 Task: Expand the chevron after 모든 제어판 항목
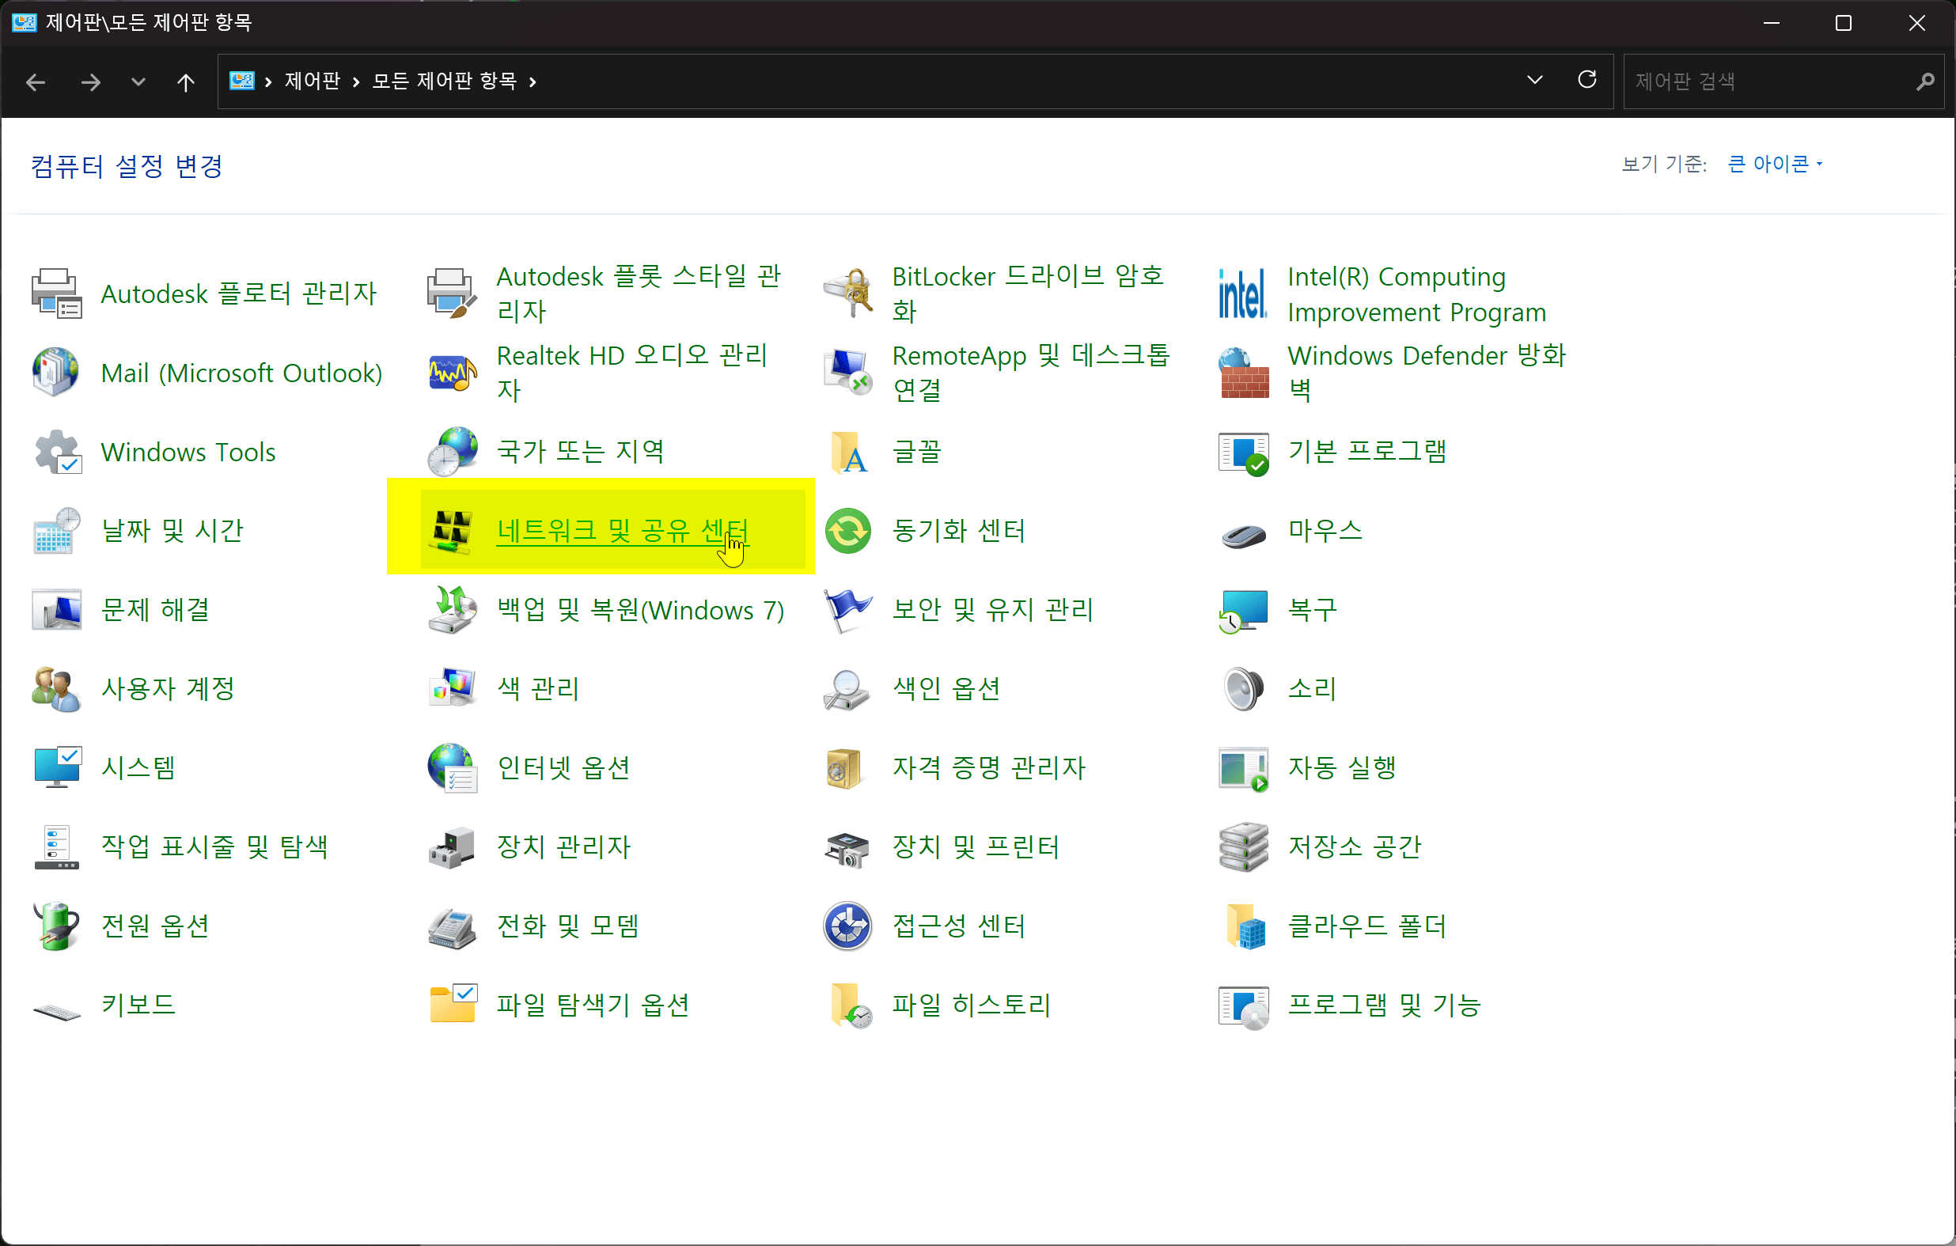point(533,81)
